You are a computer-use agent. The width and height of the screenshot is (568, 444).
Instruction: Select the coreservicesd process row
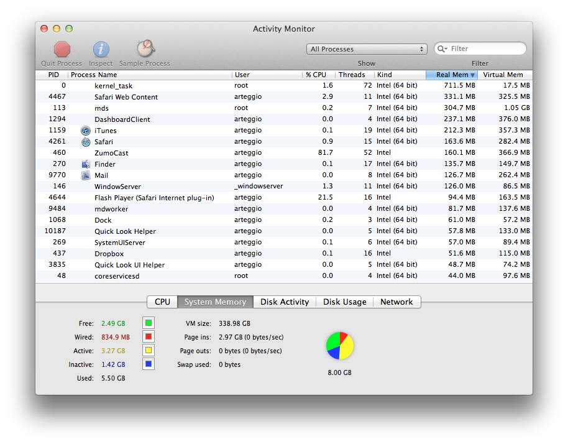tap(284, 276)
